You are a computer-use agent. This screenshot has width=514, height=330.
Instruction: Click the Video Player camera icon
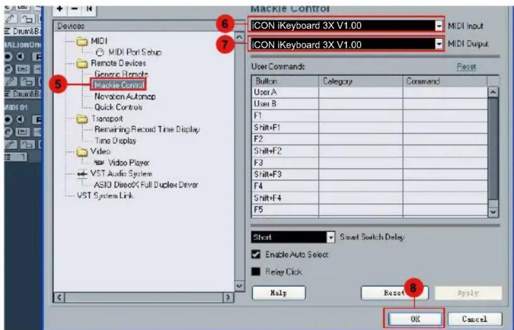pyautogui.click(x=99, y=162)
